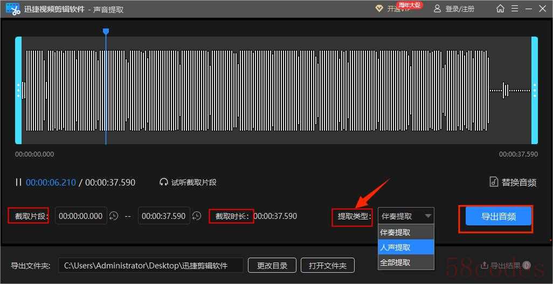Image resolution: width=553 pixels, height=284 pixels.
Task: Go to the home page icon
Action: [x=500, y=9]
